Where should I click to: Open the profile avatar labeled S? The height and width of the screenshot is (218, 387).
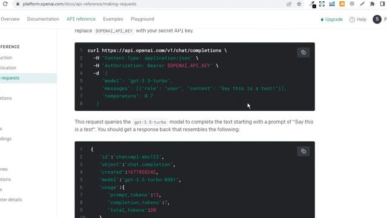click(377, 19)
